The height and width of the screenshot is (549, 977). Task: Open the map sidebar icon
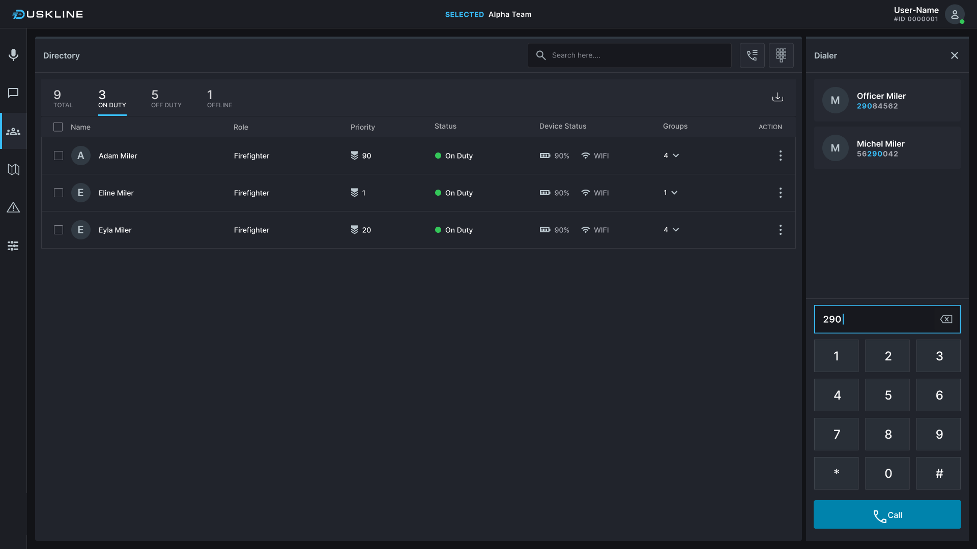[x=13, y=169]
